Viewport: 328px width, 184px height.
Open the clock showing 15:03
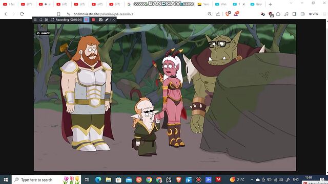[x=309, y=178]
